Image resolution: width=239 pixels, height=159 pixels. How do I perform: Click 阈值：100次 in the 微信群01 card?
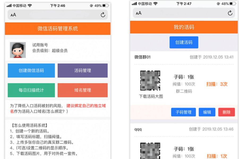click(x=184, y=84)
